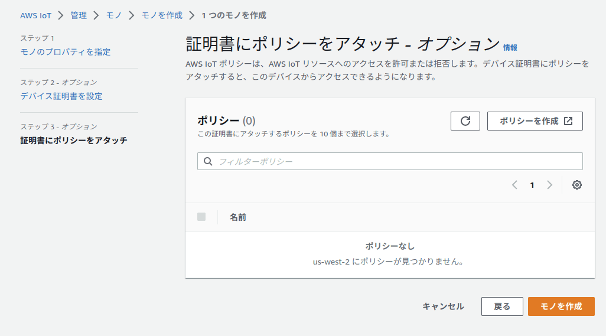
Task: Open the 情報 info link
Action: (510, 47)
